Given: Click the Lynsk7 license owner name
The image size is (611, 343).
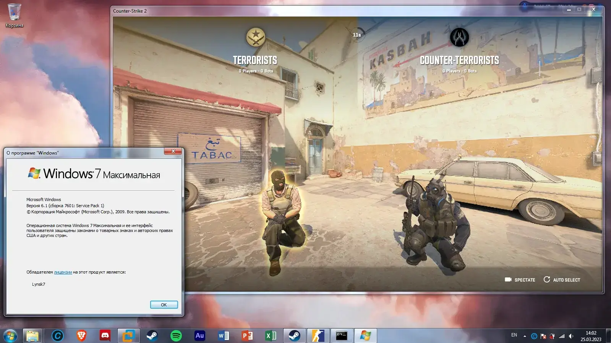Looking at the screenshot, I should pyautogui.click(x=39, y=284).
